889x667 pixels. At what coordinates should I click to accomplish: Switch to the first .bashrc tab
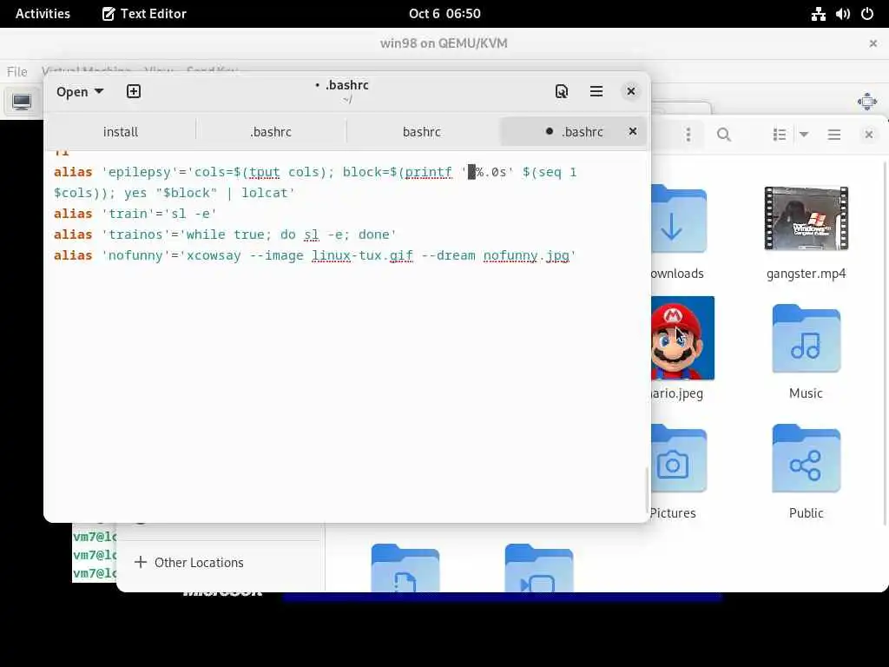click(x=271, y=132)
